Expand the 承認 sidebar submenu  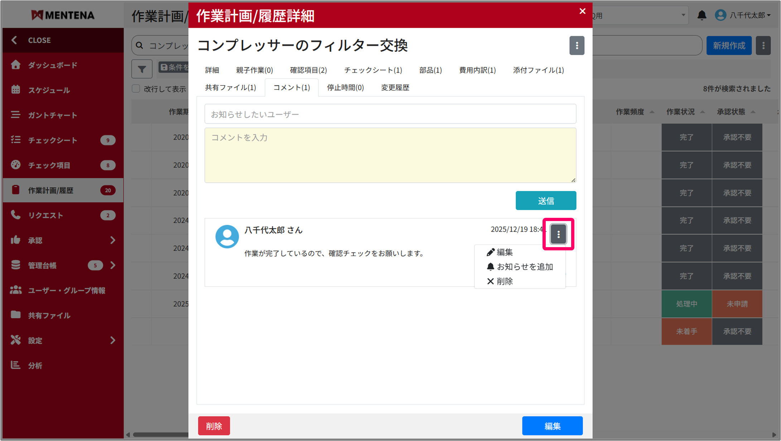[x=112, y=240]
